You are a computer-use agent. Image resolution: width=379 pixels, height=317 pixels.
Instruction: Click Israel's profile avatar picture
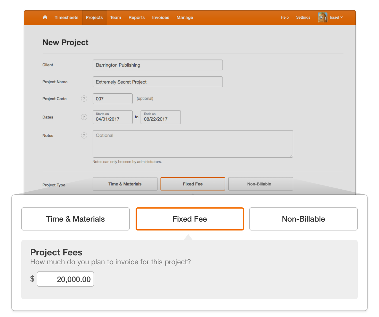(322, 17)
